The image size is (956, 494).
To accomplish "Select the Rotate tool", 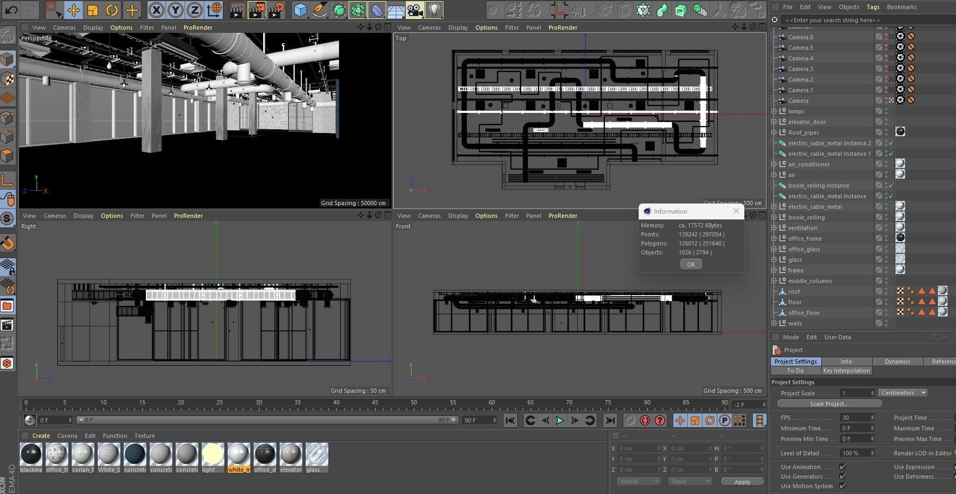I will click(x=112, y=10).
